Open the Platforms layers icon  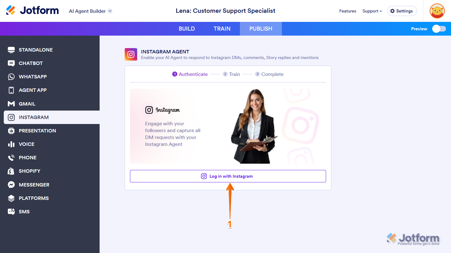pyautogui.click(x=11, y=198)
